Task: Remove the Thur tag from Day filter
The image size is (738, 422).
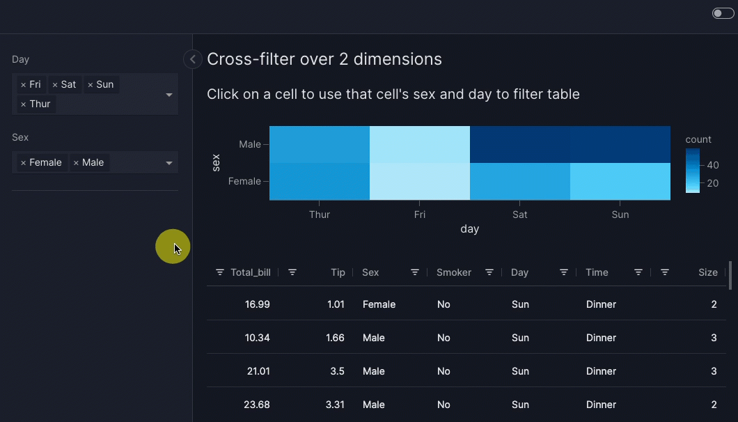Action: tap(23, 104)
